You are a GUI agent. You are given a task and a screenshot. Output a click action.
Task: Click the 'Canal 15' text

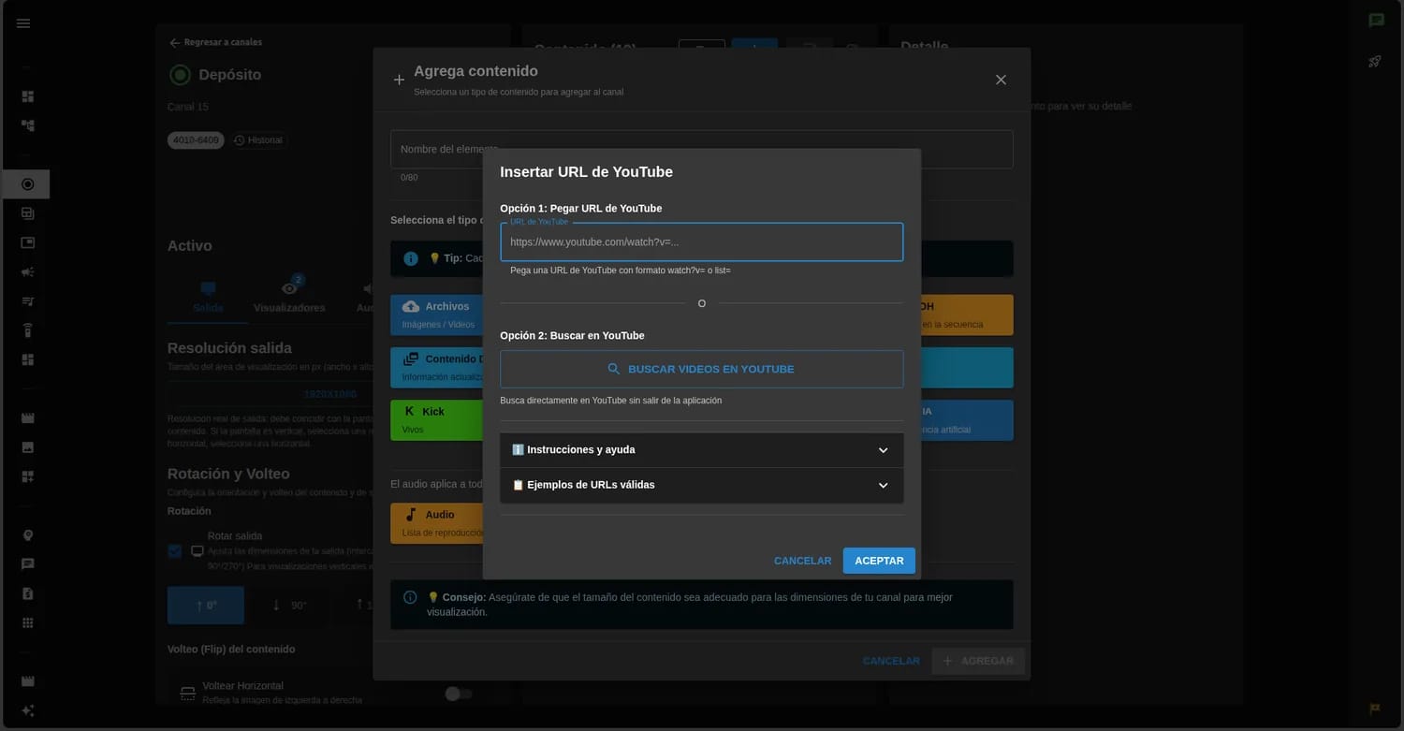[188, 107]
